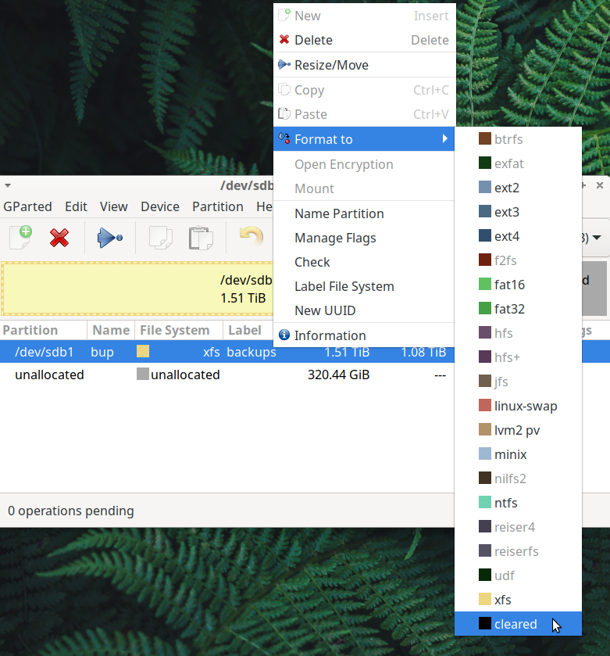The image size is (610, 656).
Task: Format partition to xfs
Action: 518,600
